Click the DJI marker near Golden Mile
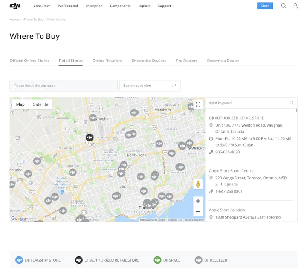307x268 pixels. point(180,167)
